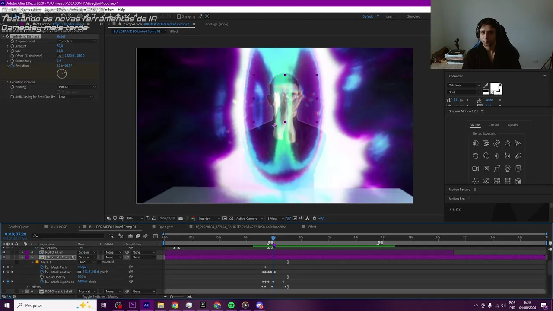Toggle Turbulent Displace effect fx switch
This screenshot has width=553, height=311.
click(x=8, y=36)
